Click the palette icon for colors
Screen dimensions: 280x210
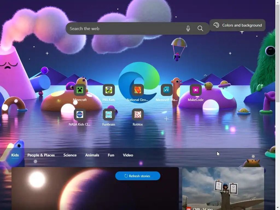pos(216,25)
